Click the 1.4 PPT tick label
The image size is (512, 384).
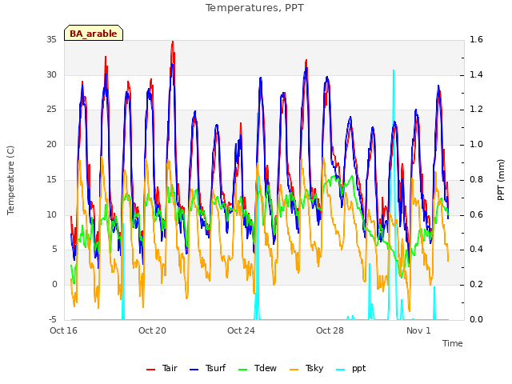click(x=476, y=74)
